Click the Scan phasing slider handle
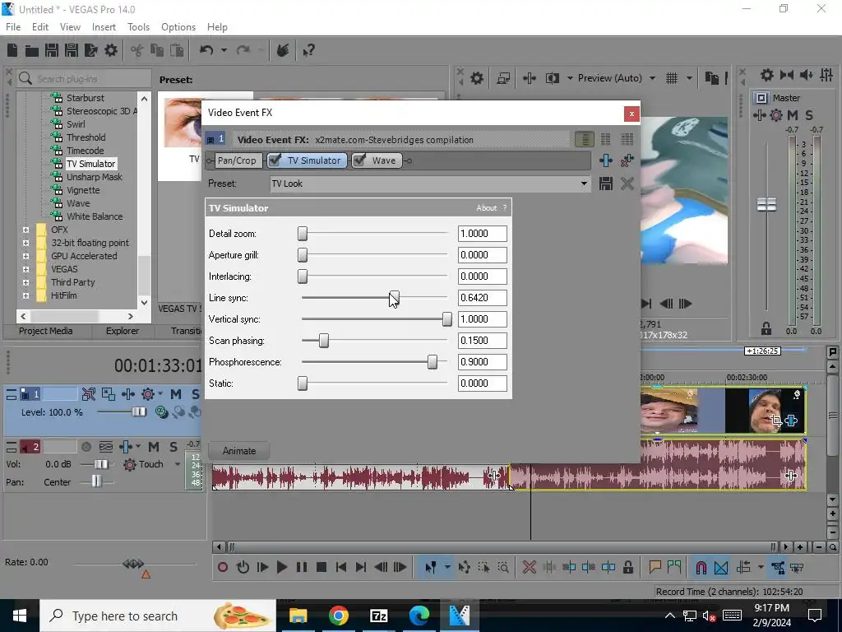 click(323, 341)
